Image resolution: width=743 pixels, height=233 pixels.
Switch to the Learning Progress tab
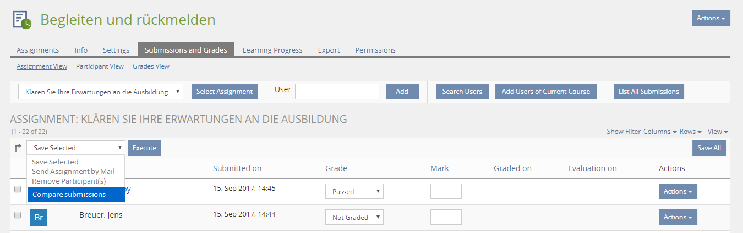(x=272, y=50)
